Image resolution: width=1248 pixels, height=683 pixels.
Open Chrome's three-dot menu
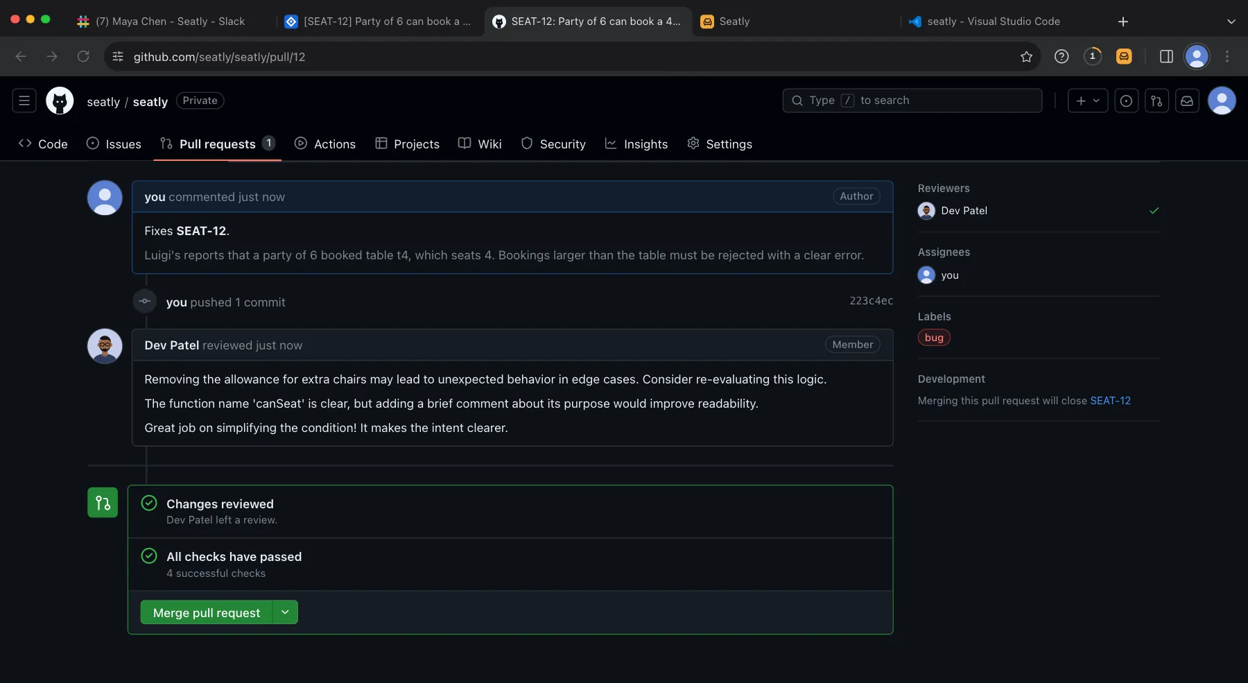pos(1227,57)
